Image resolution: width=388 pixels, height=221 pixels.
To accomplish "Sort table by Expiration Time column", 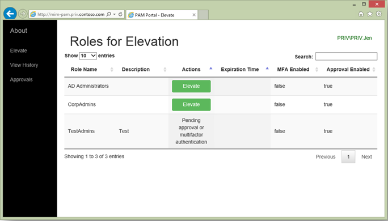I will pyautogui.click(x=240, y=70).
